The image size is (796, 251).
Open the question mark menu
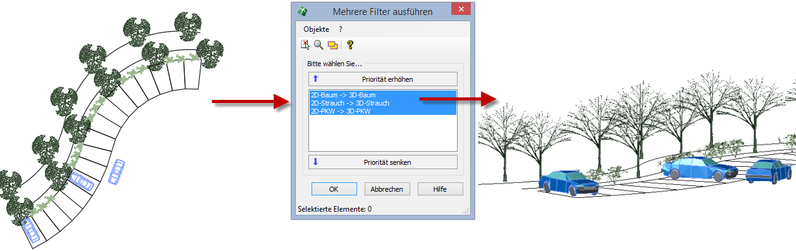point(340,29)
